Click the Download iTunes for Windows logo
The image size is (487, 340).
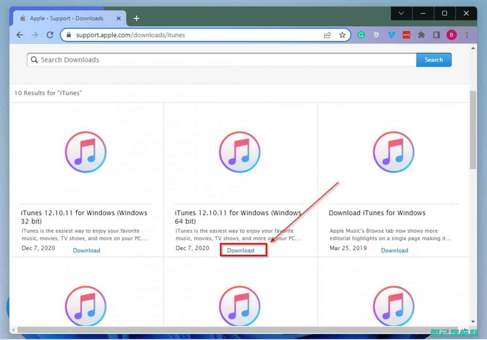[393, 152]
